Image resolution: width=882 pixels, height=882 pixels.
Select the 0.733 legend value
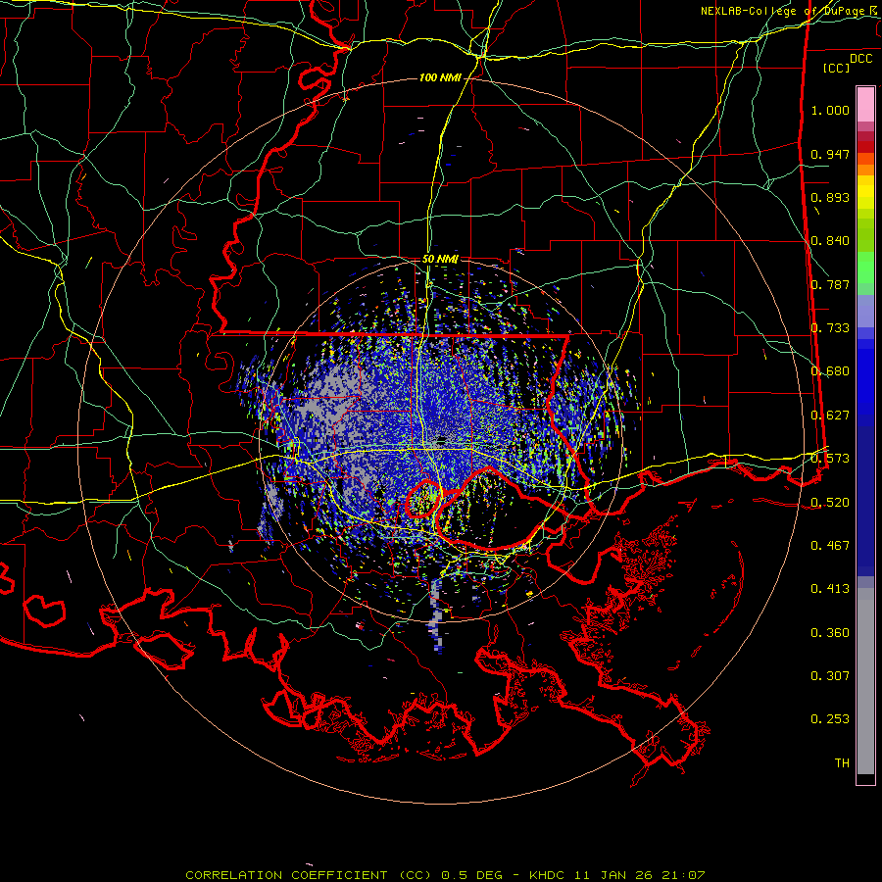point(830,328)
